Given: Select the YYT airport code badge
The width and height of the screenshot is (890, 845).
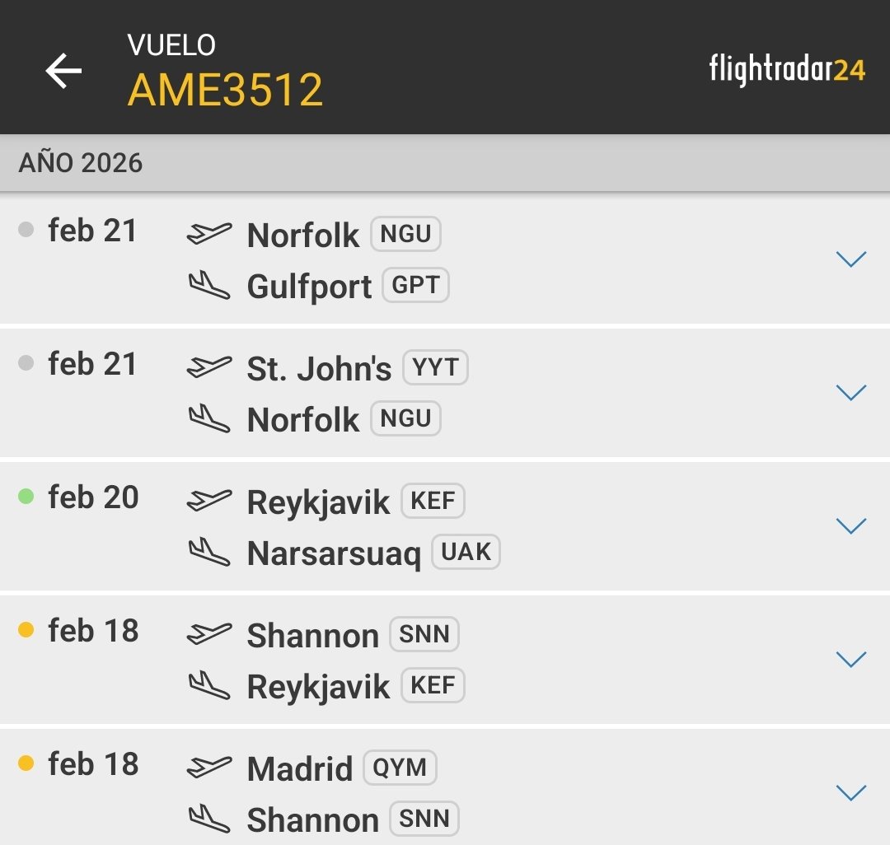Looking at the screenshot, I should tap(435, 367).
